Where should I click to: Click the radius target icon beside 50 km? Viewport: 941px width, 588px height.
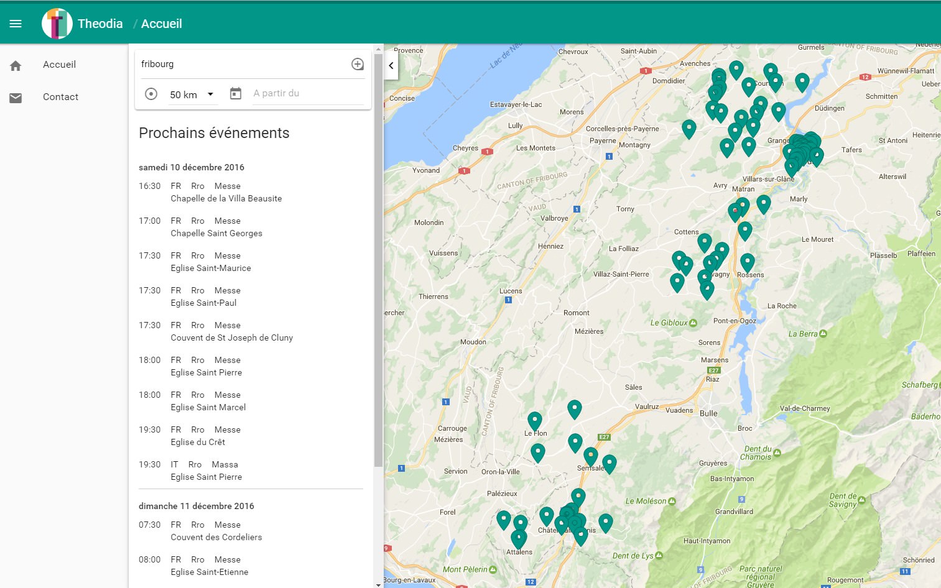151,94
